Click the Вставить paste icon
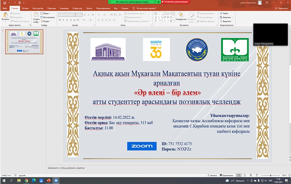The width and height of the screenshot is (291, 184). pos(5,16)
